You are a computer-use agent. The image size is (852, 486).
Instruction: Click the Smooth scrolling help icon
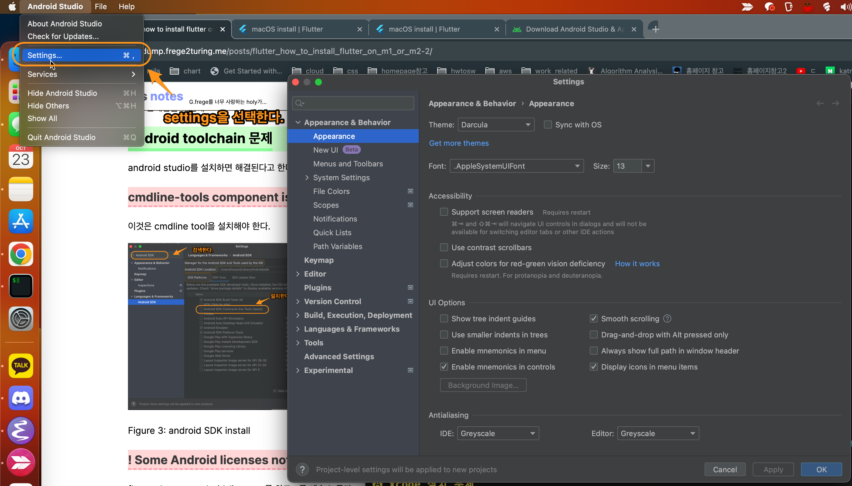click(x=667, y=318)
